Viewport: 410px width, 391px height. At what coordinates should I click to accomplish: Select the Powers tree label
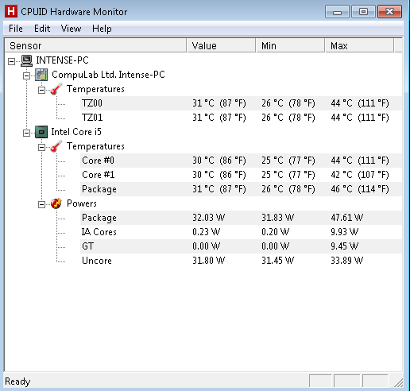coord(82,203)
